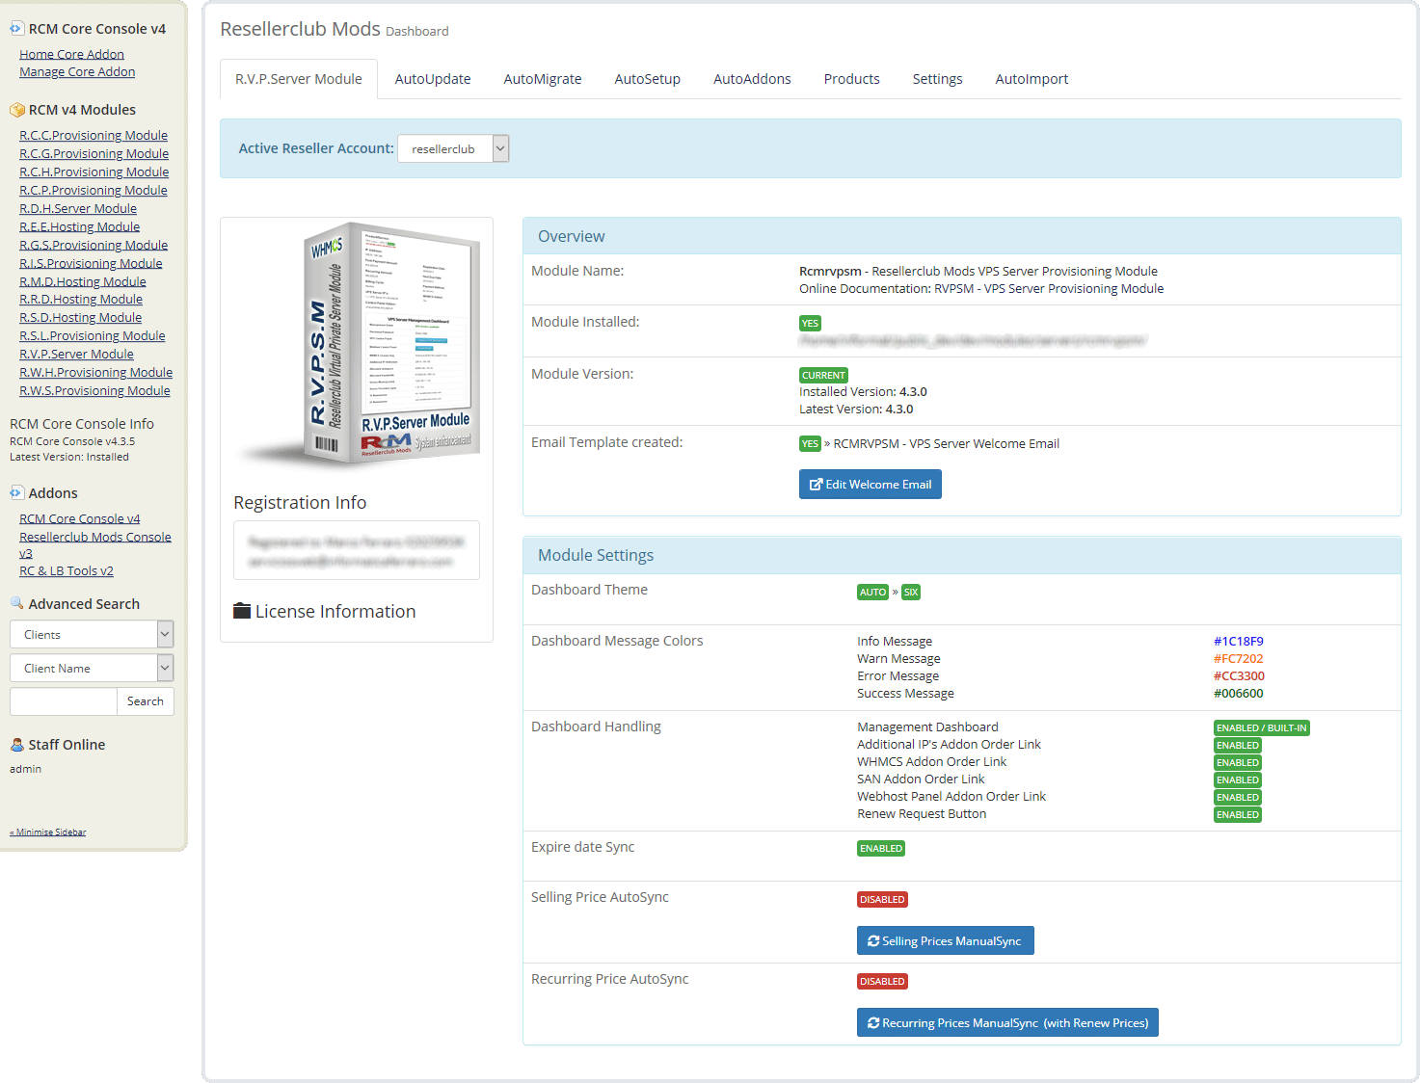Click the Addons section icon
This screenshot has height=1083, width=1420.
pyautogui.click(x=16, y=493)
